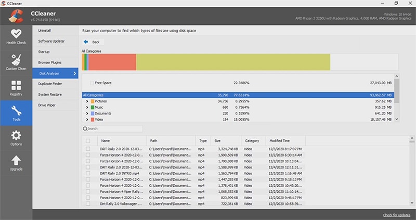Click the orange Pictures segment of usage bar
The width and height of the screenshot is (416, 220).
pyautogui.click(x=83, y=62)
